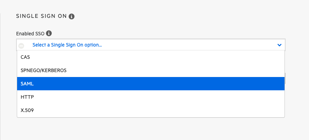The width and height of the screenshot is (309, 140).
Task: Click the grey minus circle icon in selector
Action: (x=21, y=45)
